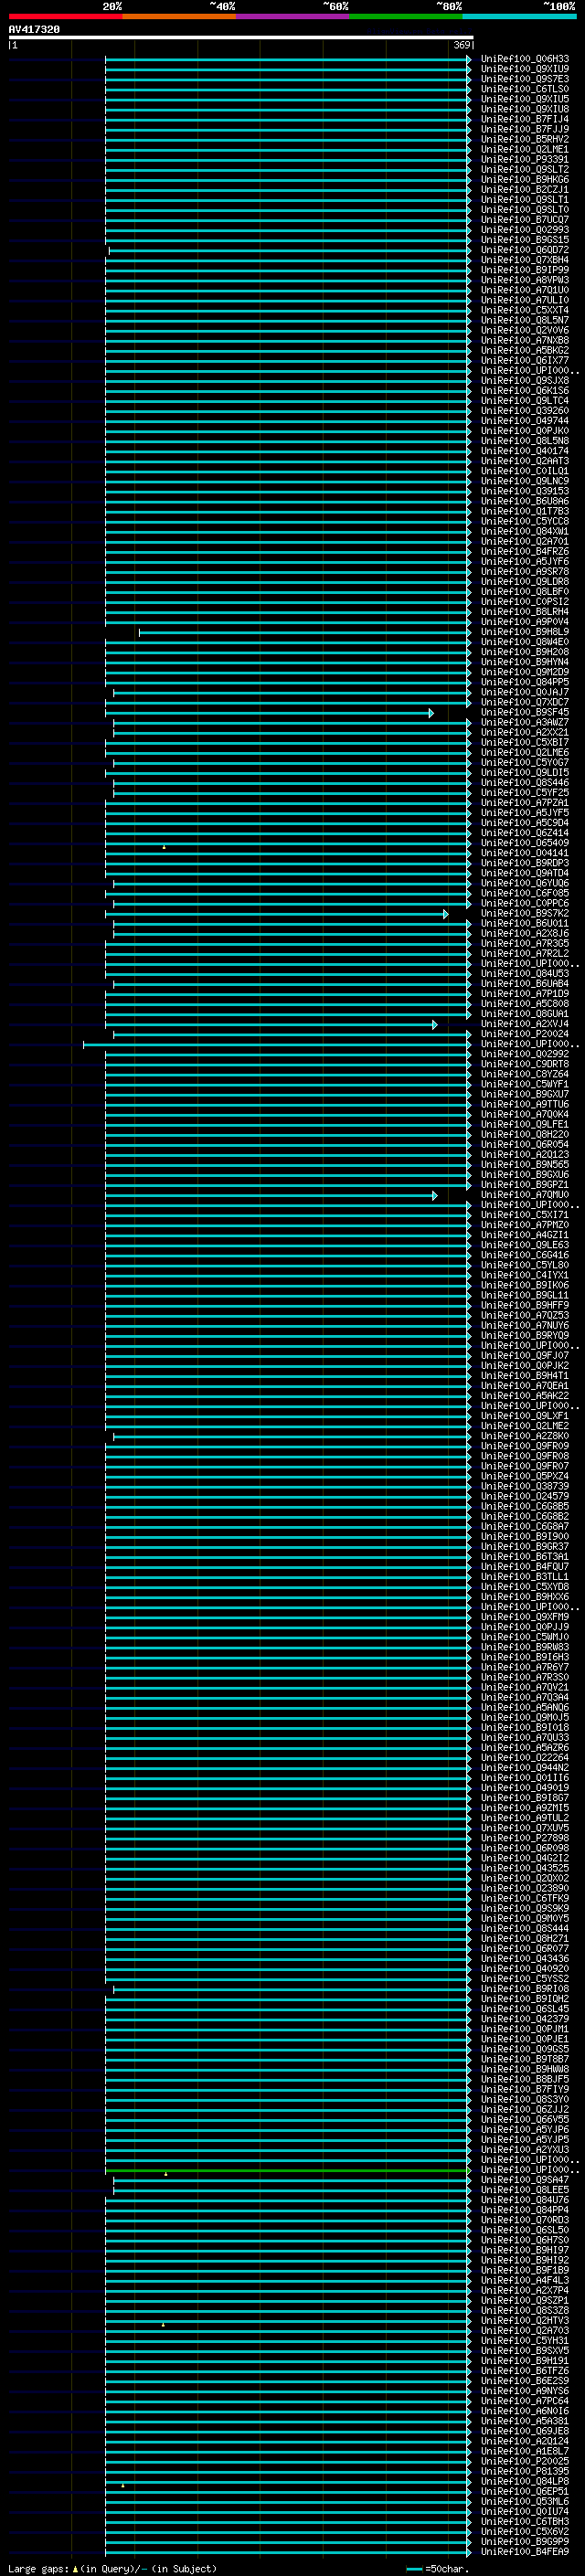The height and width of the screenshot is (2576, 585).
Task: Open hit UniRef100_C6TLS0
Action: [525, 89]
